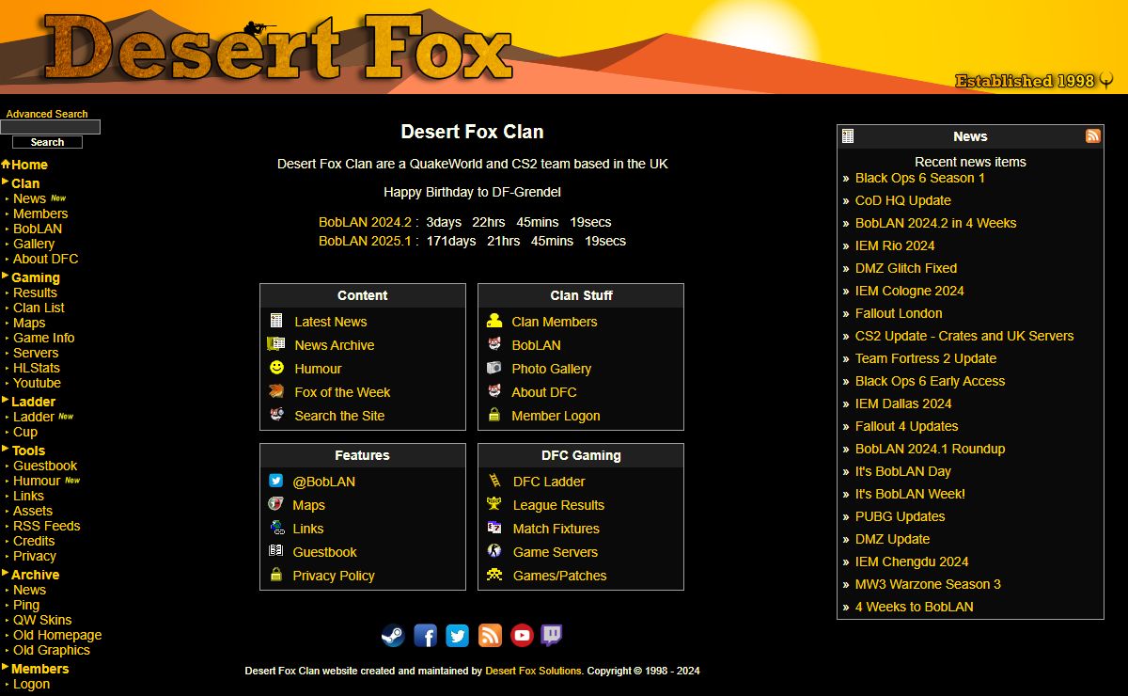Click the Desert Fox banner logo
This screenshot has width=1128, height=696.
277,47
